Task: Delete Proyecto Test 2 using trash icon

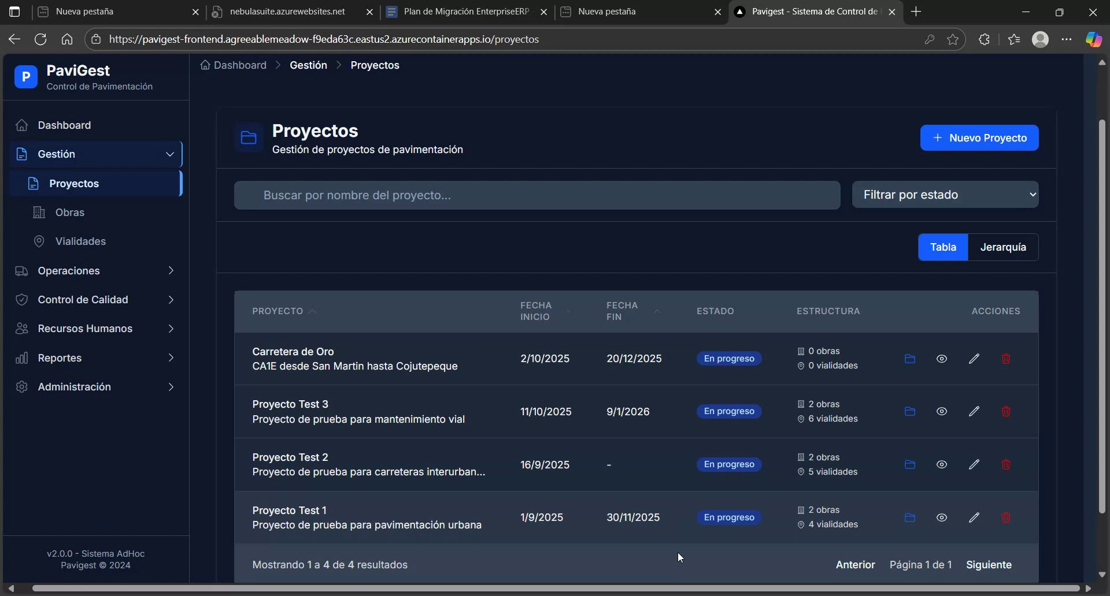Action: (x=1006, y=464)
